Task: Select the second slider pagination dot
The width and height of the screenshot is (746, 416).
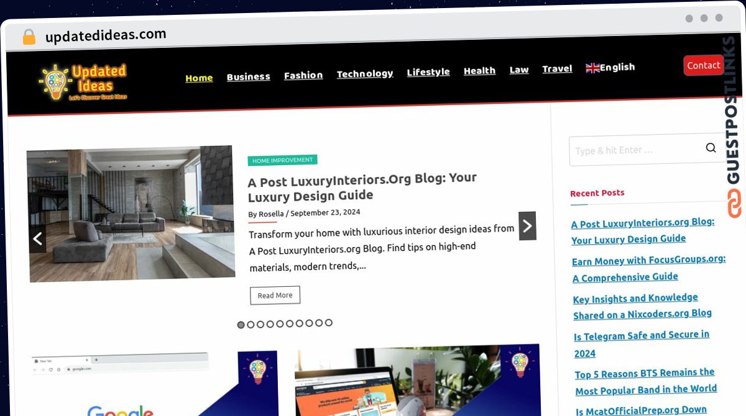Action: [251, 325]
